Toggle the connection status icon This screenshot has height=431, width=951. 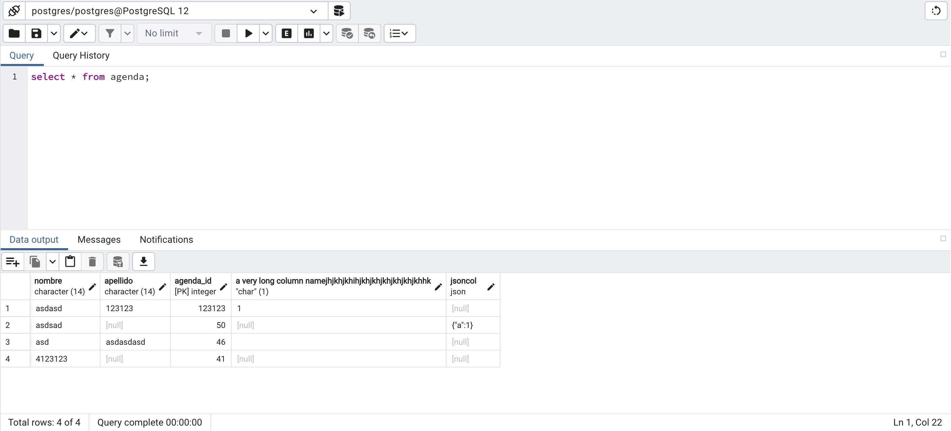[x=14, y=11]
